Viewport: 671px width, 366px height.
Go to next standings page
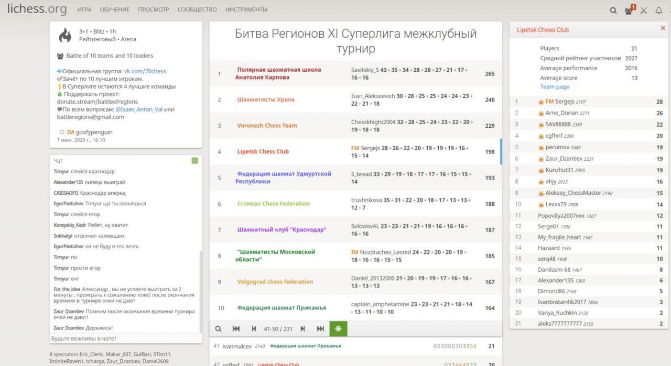[302, 329]
